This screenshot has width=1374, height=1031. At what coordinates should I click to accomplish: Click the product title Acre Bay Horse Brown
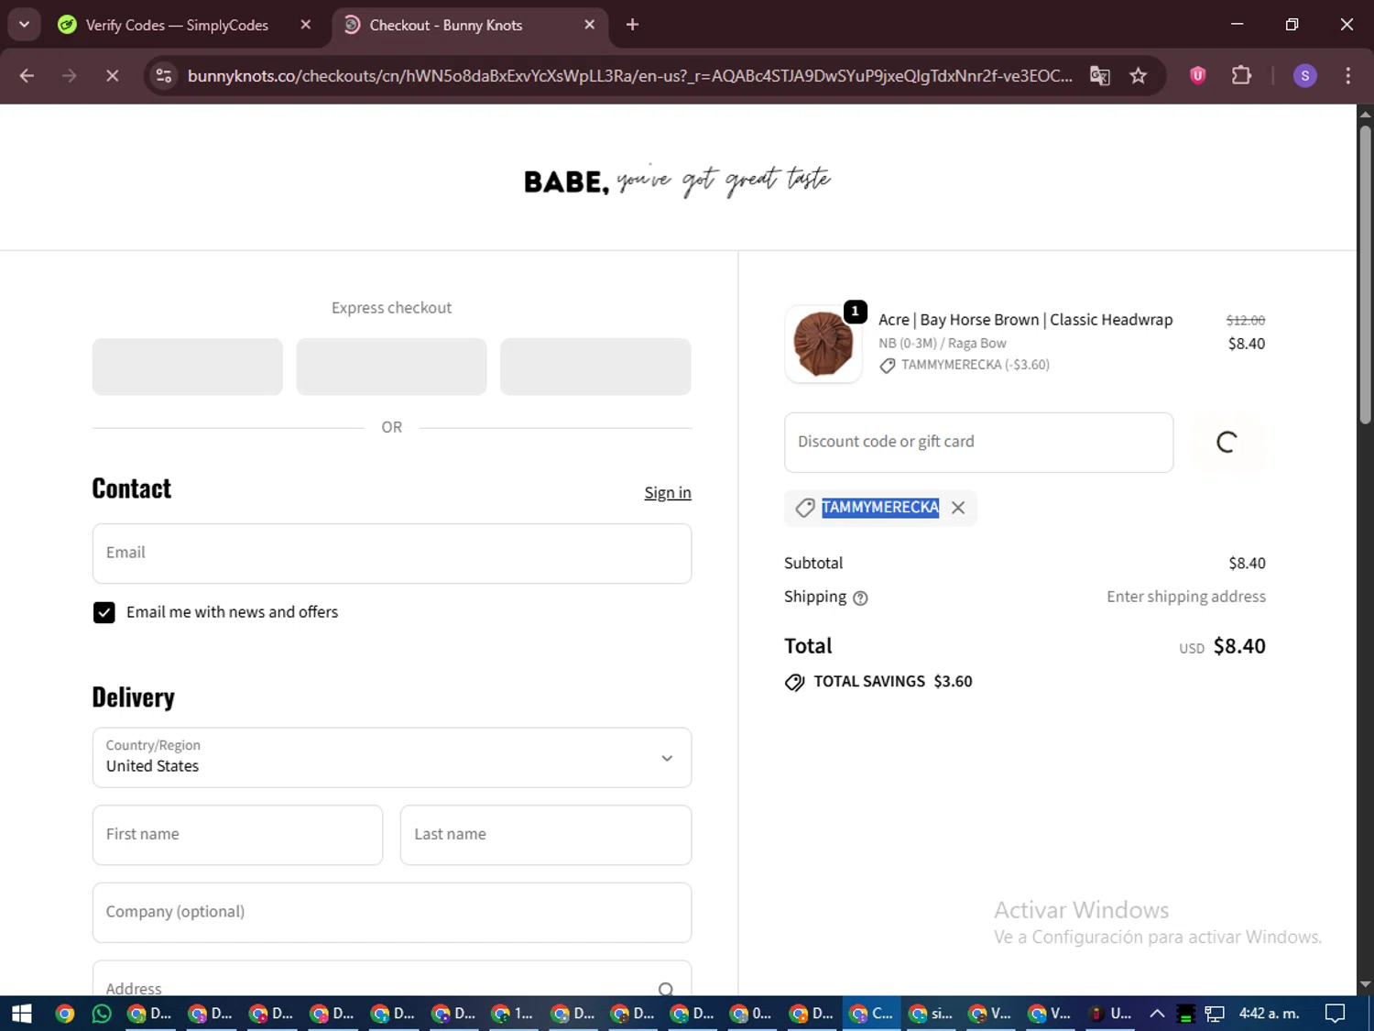[1025, 320]
